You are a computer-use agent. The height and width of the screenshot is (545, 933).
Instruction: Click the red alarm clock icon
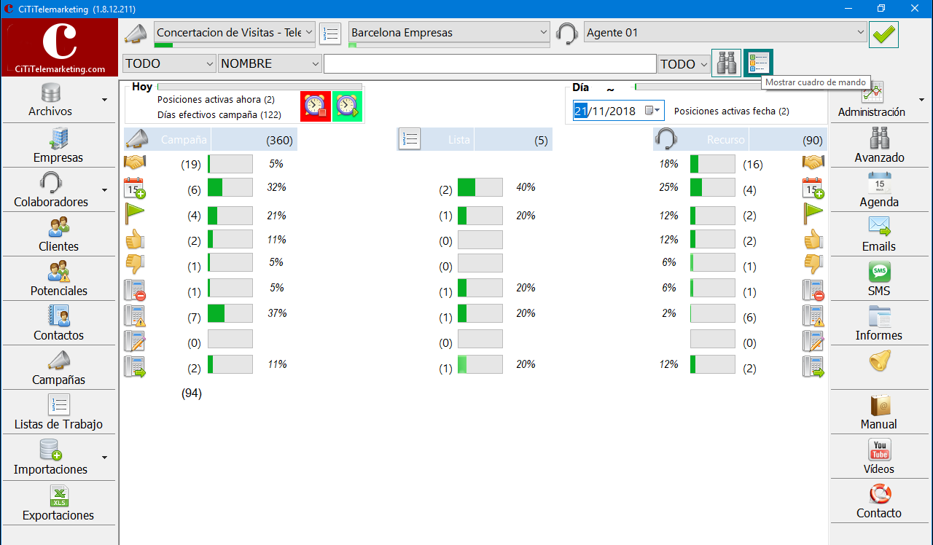316,106
